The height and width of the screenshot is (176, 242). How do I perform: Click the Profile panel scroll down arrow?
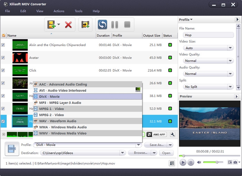tap(238, 88)
